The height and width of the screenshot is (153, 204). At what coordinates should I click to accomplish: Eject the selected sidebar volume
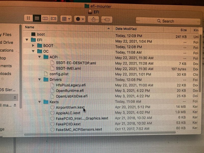click(x=15, y=97)
